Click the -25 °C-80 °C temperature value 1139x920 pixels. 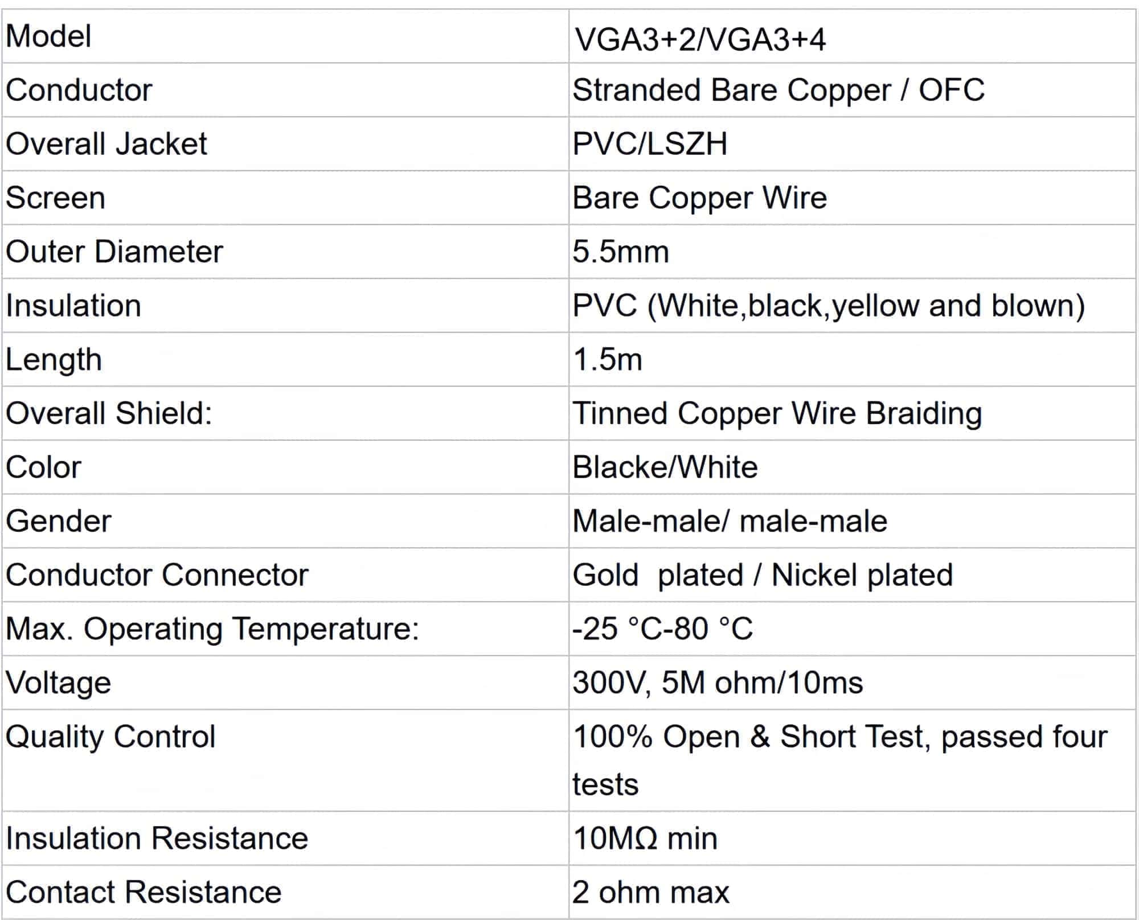(x=662, y=629)
